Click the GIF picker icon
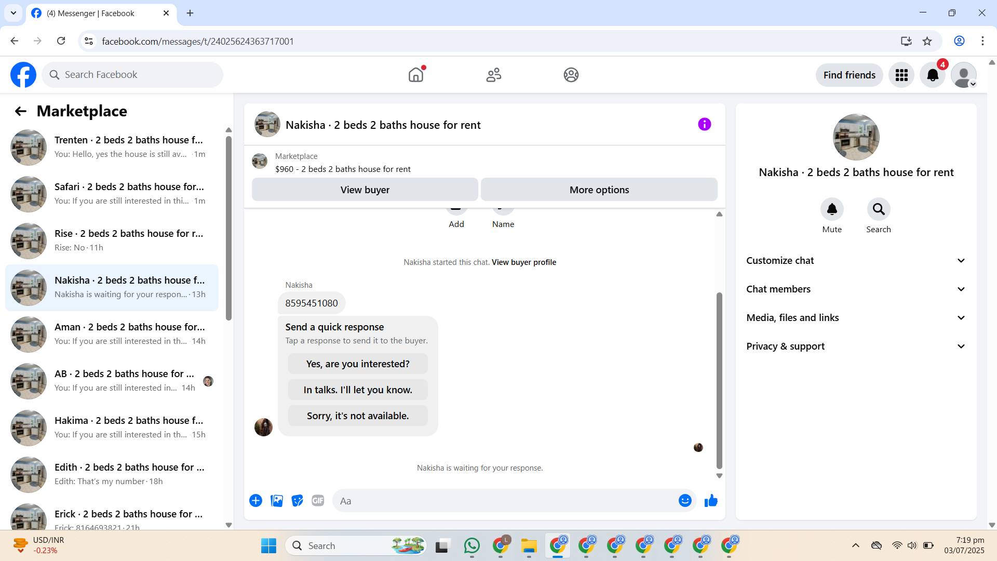The width and height of the screenshot is (997, 561). (x=318, y=501)
